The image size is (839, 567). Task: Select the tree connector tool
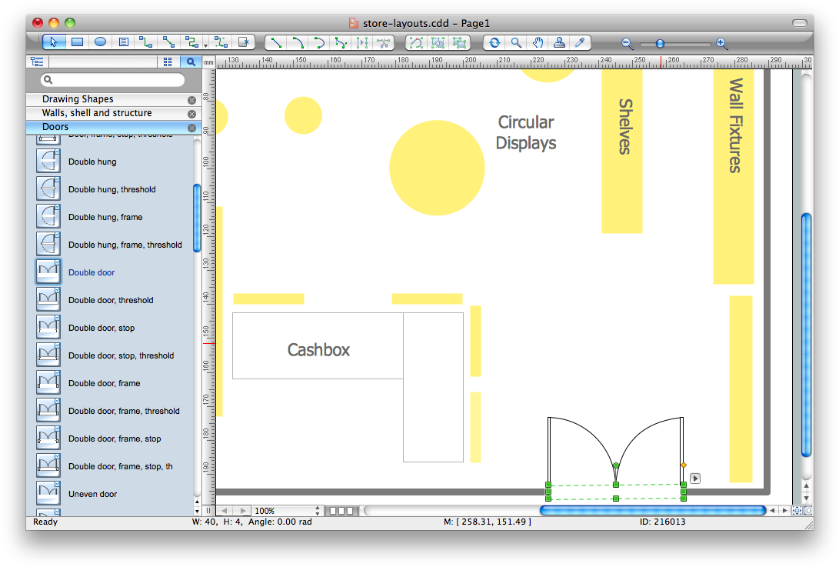pyautogui.click(x=221, y=42)
